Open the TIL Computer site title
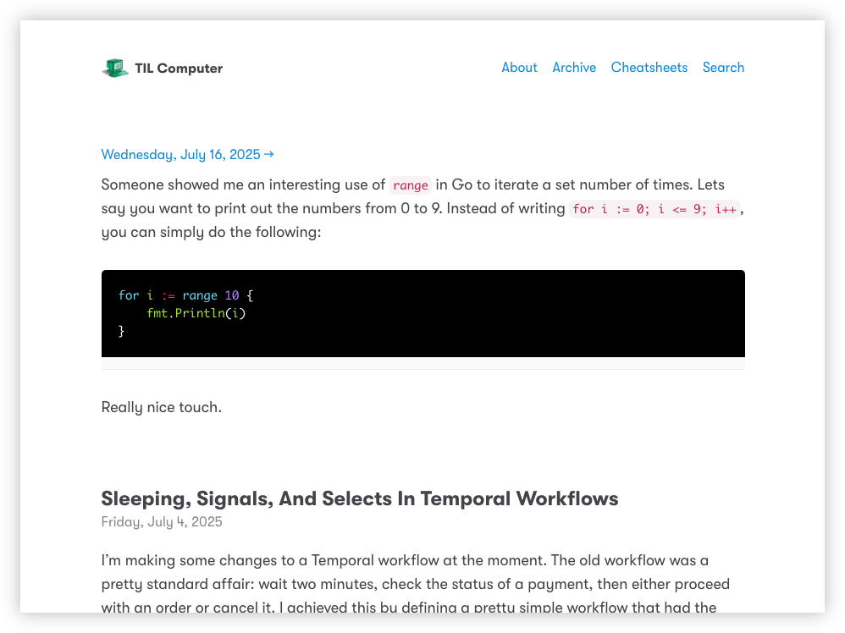This screenshot has height=633, width=845. (x=179, y=69)
